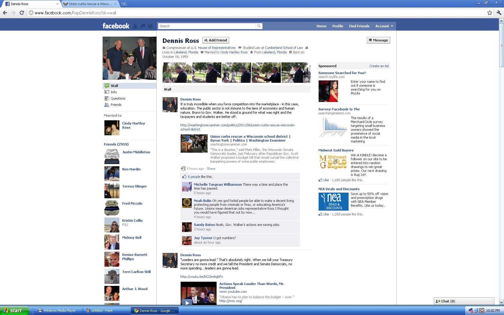Viewport: 504px width, 315px height.
Task: Open first photo in photo strip
Action: (x=177, y=73)
